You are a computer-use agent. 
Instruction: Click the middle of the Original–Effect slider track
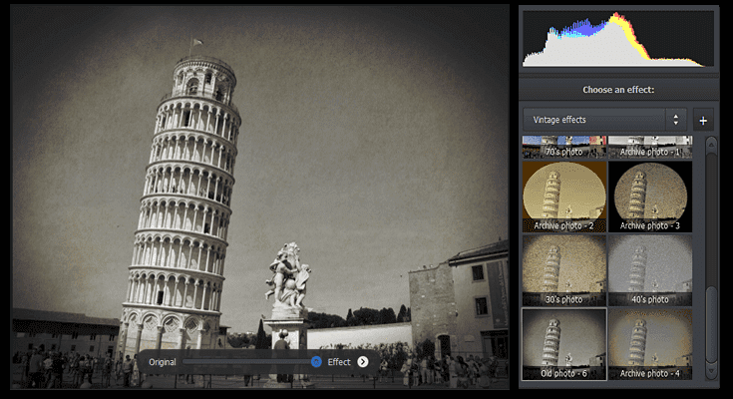tap(245, 362)
